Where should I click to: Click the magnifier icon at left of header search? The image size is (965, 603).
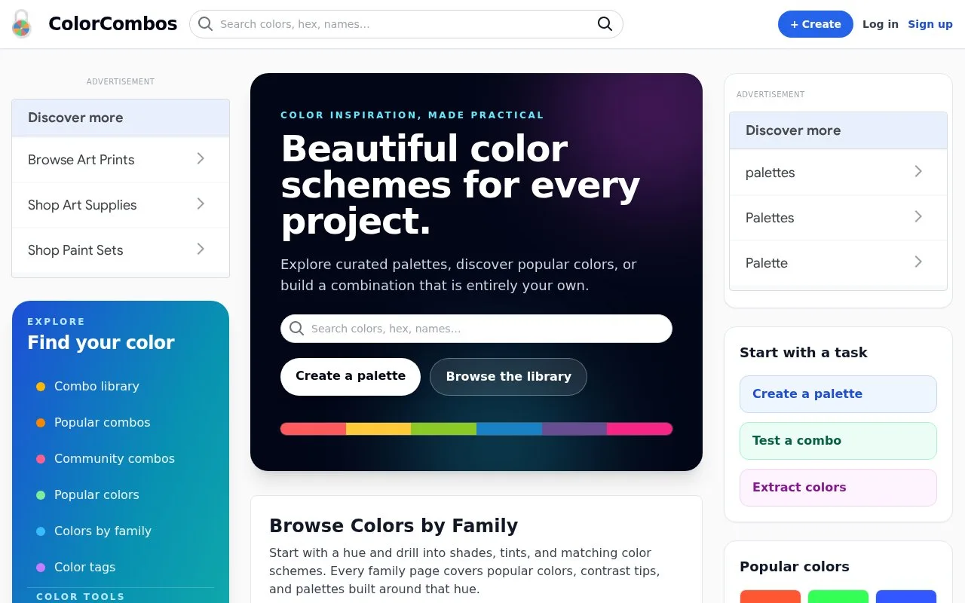[205, 24]
